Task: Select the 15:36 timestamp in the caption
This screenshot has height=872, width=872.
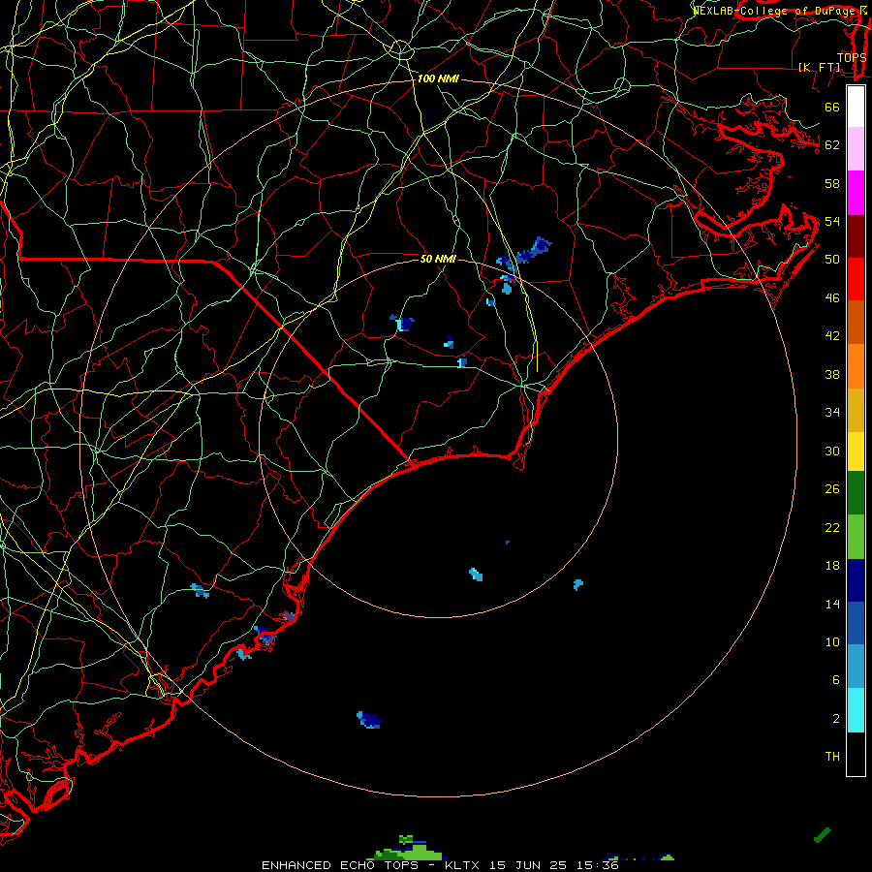Action: point(597,865)
